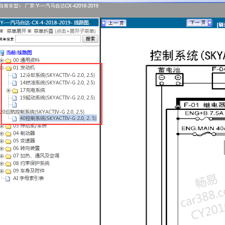Select 08 约束保护系统 label
Viewport: 225px width, 225px height.
pos(31,163)
